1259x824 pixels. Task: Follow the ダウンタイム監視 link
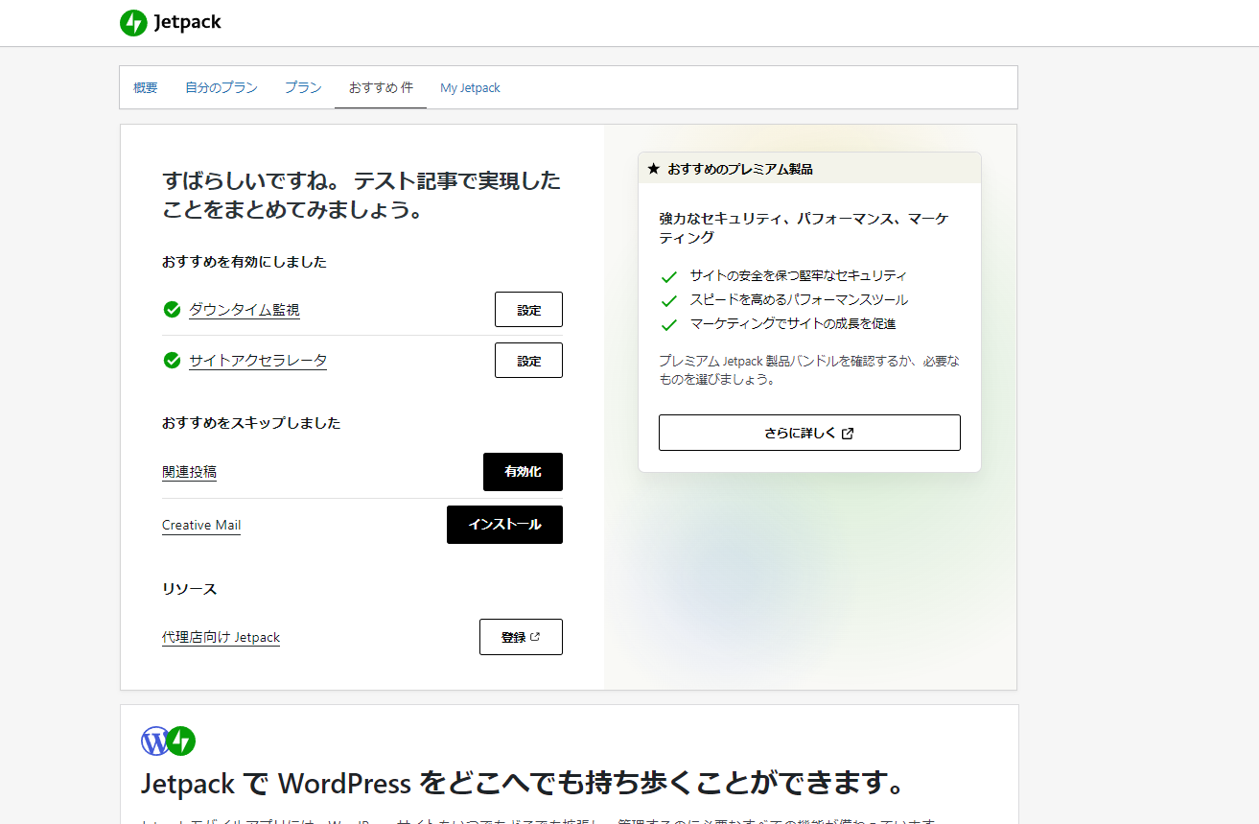click(x=245, y=310)
